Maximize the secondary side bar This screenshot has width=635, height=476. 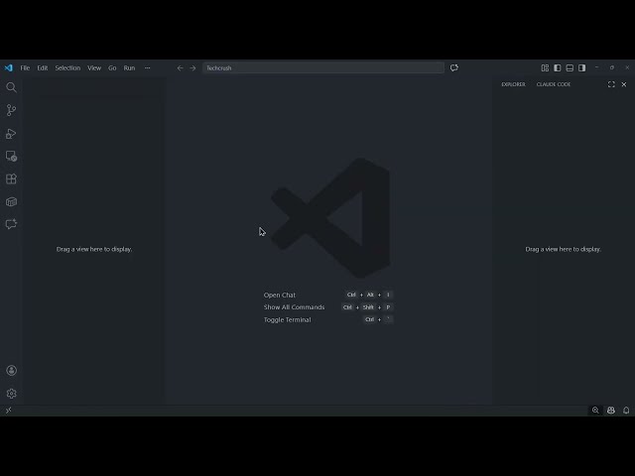point(611,84)
